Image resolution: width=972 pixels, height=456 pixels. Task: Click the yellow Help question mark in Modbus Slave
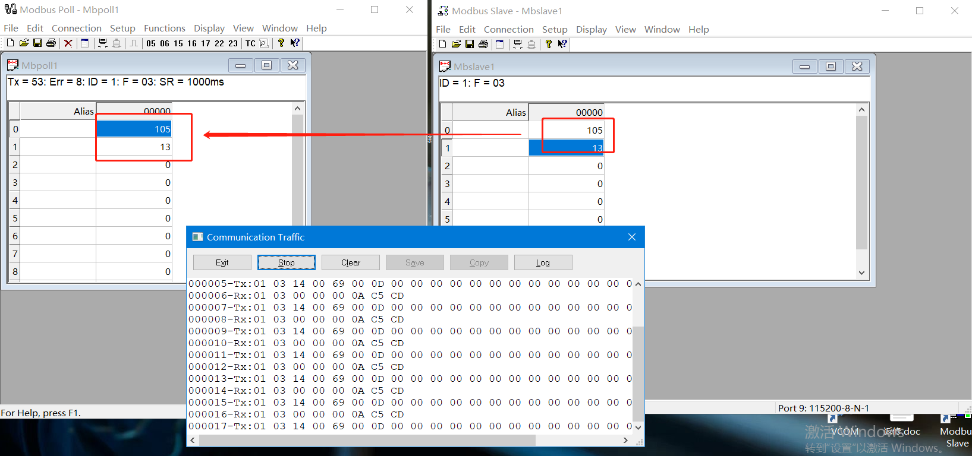pyautogui.click(x=548, y=44)
